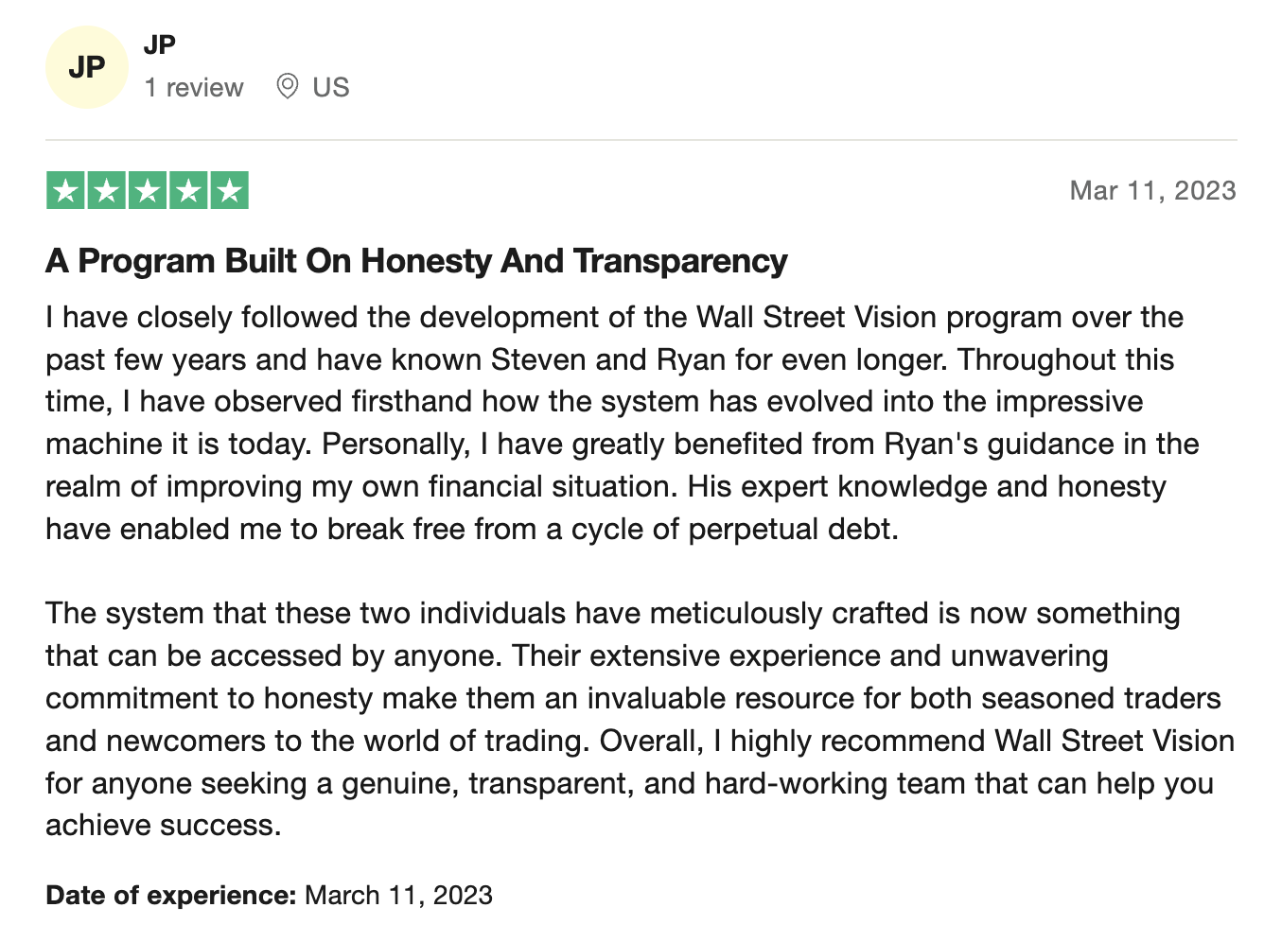Click the first green rating star
Screen dimensions: 1264x925
point(65,191)
